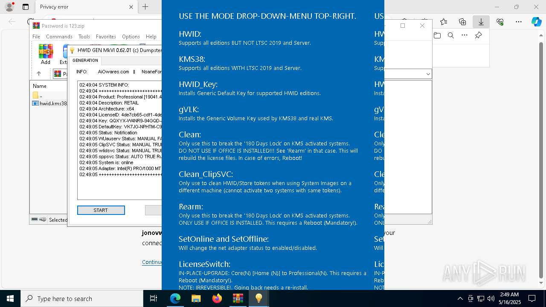Open the WinRAR Help menu

(151, 37)
